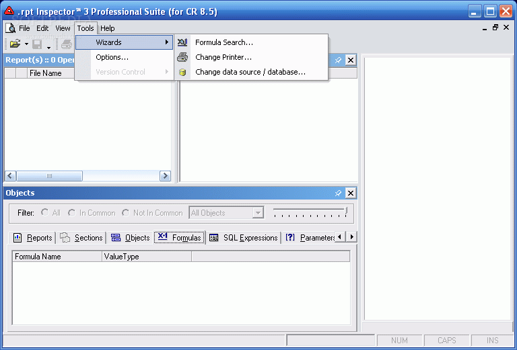
Task: Open the All Objects combo box
Action: coord(226,213)
